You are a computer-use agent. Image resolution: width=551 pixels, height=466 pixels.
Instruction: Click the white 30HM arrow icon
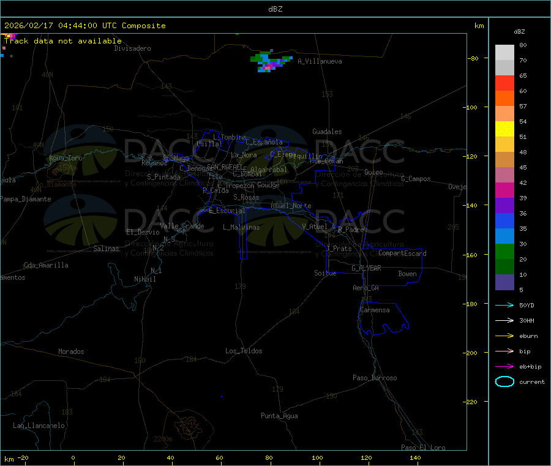504,320
